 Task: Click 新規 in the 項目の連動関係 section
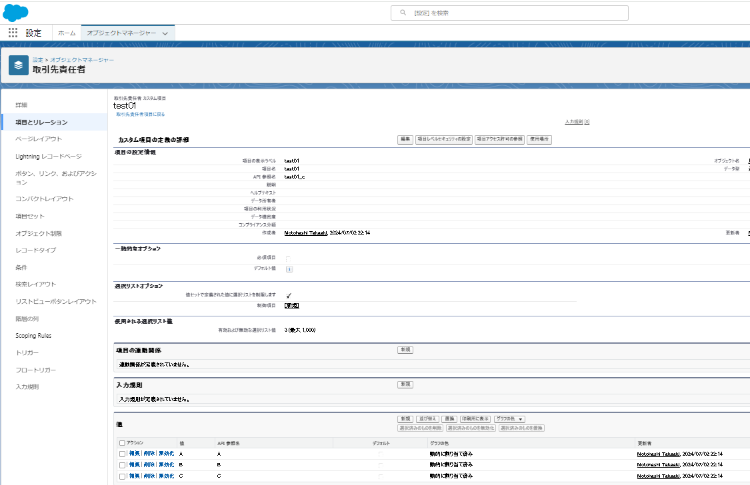click(x=405, y=350)
